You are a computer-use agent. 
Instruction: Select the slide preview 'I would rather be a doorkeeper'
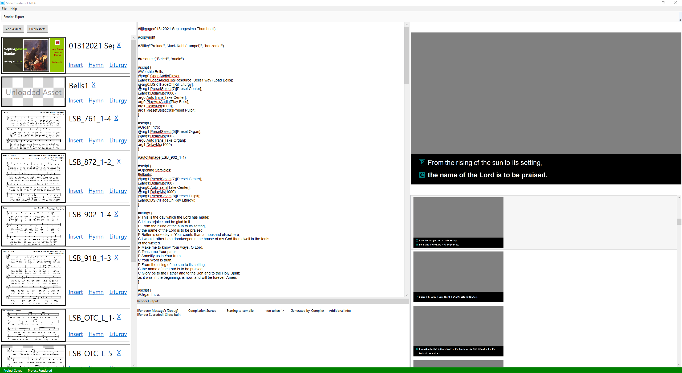point(458,331)
